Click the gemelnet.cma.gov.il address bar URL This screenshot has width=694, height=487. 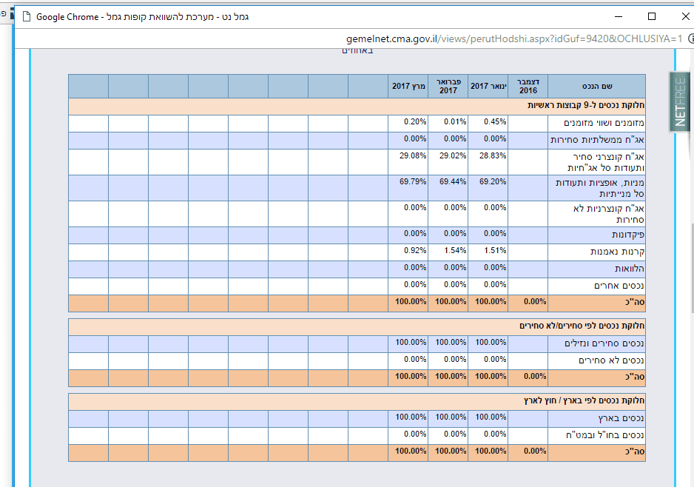pyautogui.click(x=514, y=39)
